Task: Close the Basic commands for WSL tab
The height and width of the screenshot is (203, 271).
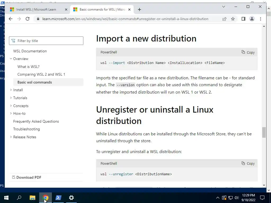Action: tap(130, 10)
